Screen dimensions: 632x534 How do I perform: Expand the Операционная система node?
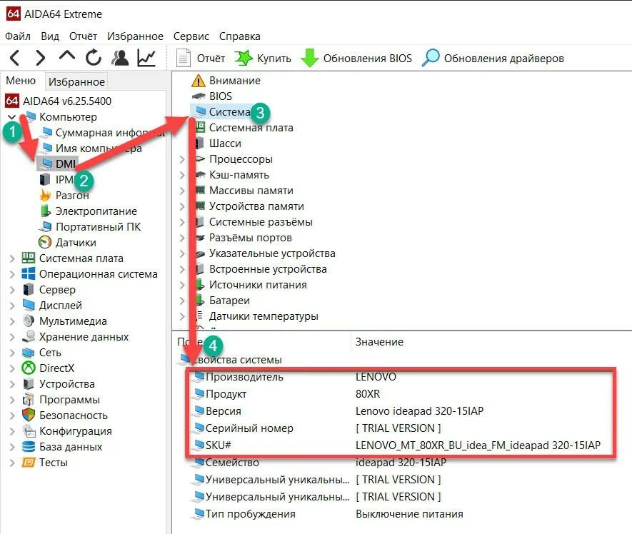11,274
